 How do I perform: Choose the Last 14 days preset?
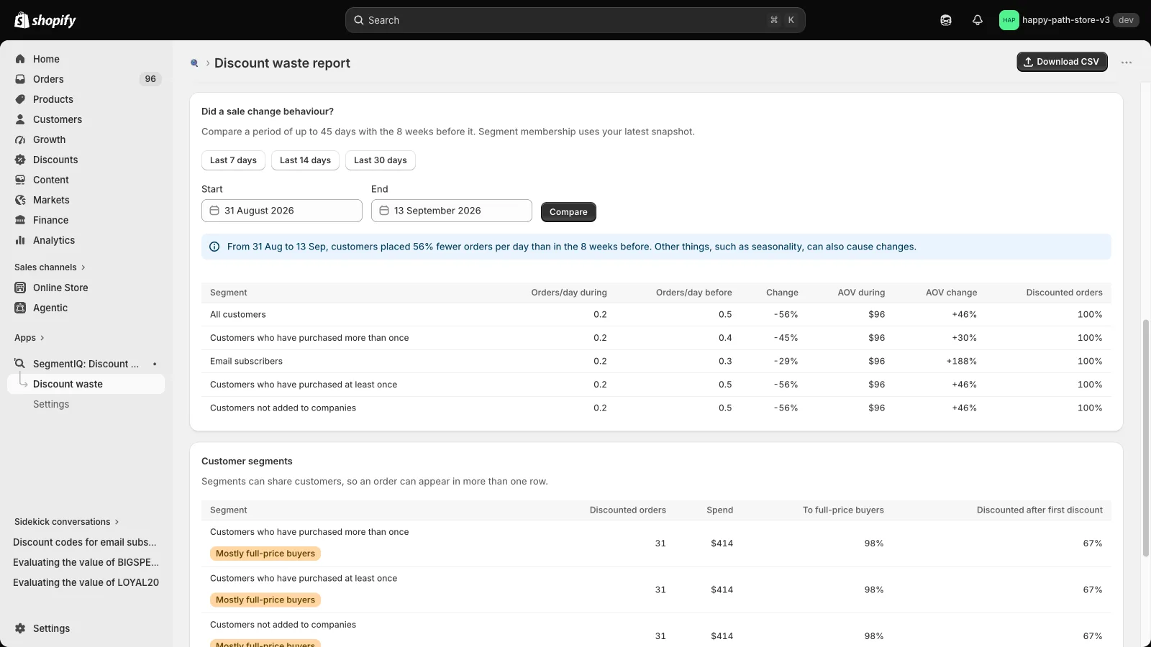(x=305, y=160)
